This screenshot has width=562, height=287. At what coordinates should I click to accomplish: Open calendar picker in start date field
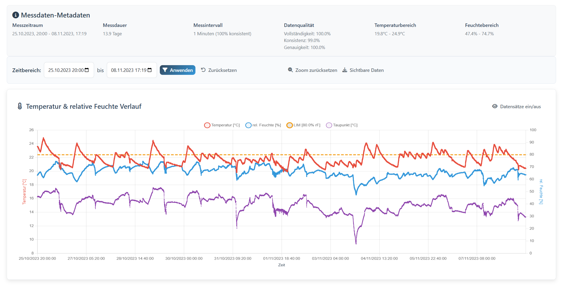pyautogui.click(x=87, y=70)
